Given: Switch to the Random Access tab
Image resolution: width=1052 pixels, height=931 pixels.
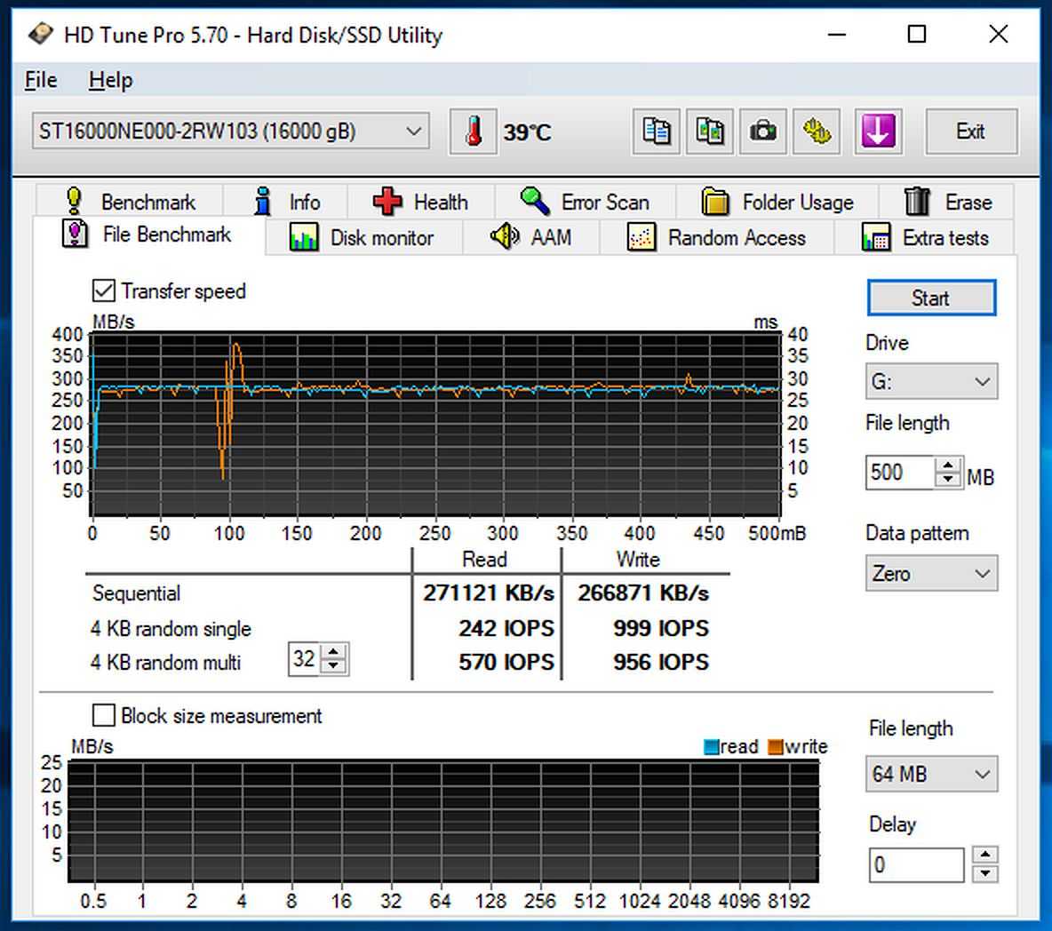Looking at the screenshot, I should point(717,238).
